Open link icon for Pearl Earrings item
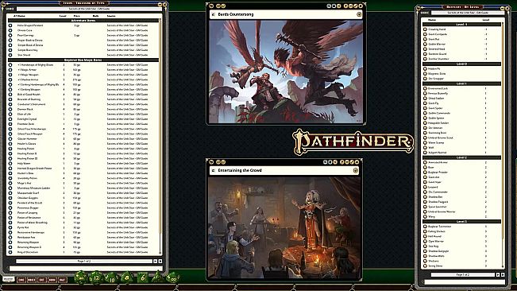Screen dimensions: 517x291 click(x=10, y=35)
